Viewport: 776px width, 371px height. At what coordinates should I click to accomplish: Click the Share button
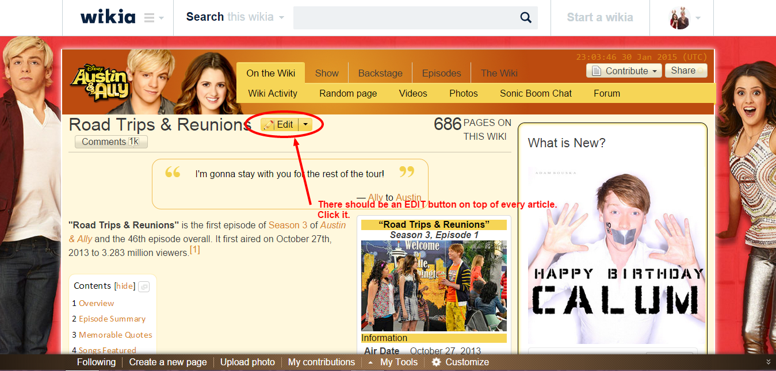tap(686, 71)
